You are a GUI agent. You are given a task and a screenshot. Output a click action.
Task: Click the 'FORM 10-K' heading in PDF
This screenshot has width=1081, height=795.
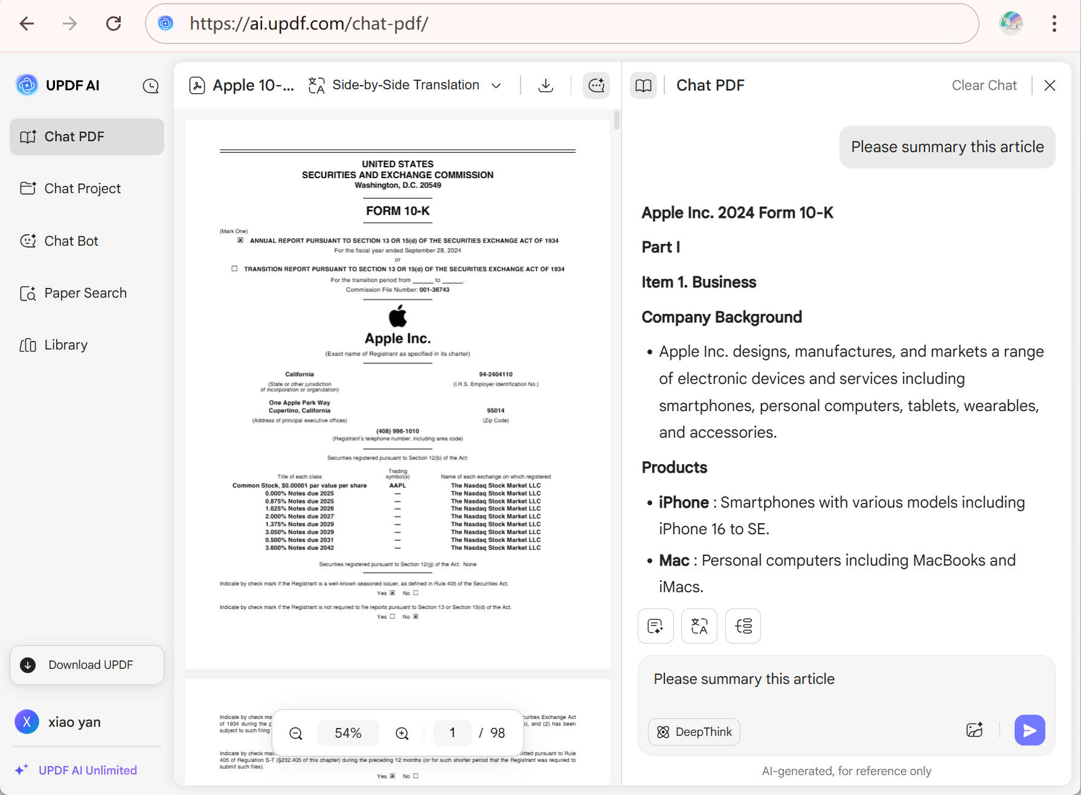(x=397, y=211)
